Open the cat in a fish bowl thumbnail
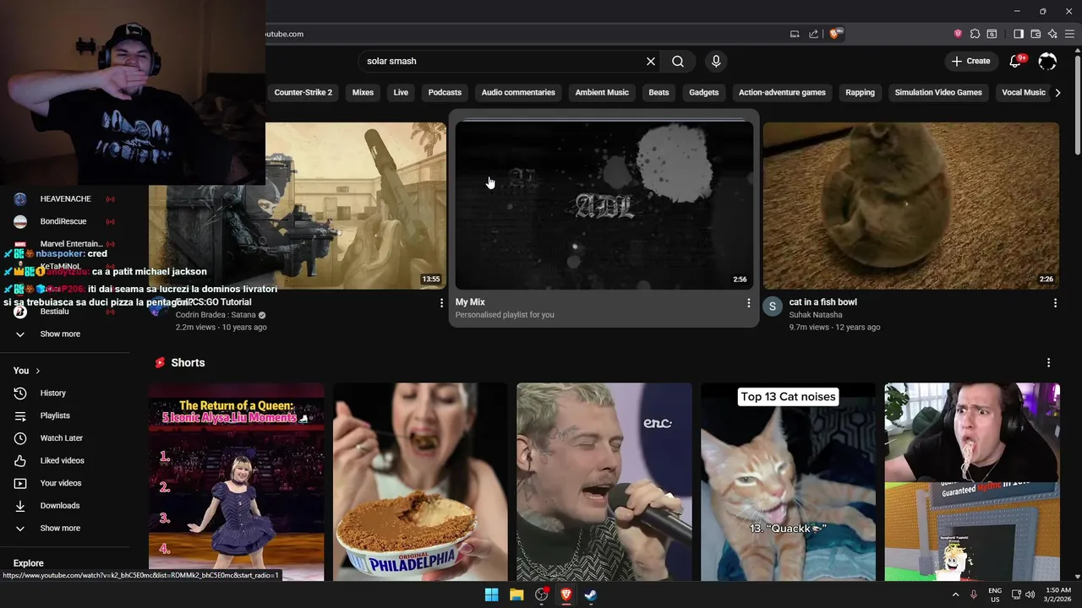This screenshot has width=1082, height=608. coord(910,205)
